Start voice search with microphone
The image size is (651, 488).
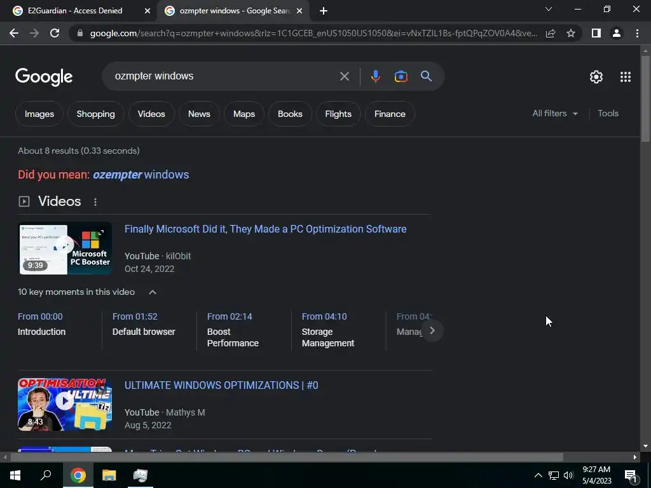coord(375,76)
